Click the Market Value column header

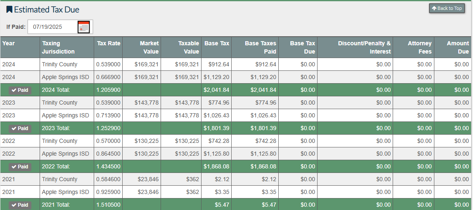pos(149,47)
